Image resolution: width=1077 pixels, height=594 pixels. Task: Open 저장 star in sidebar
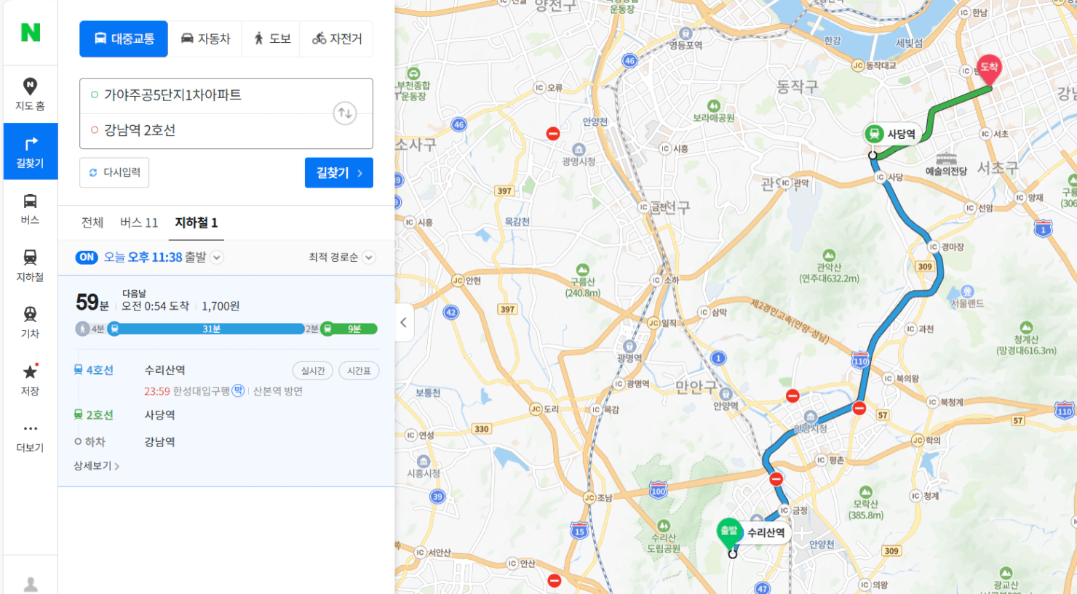[30, 380]
